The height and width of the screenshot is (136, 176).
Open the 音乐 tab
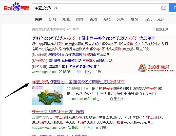pos(148,19)
